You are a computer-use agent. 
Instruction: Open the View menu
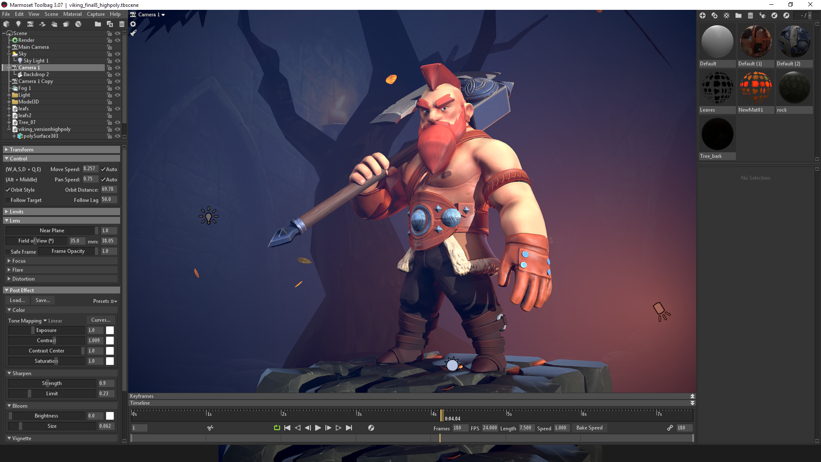click(34, 14)
